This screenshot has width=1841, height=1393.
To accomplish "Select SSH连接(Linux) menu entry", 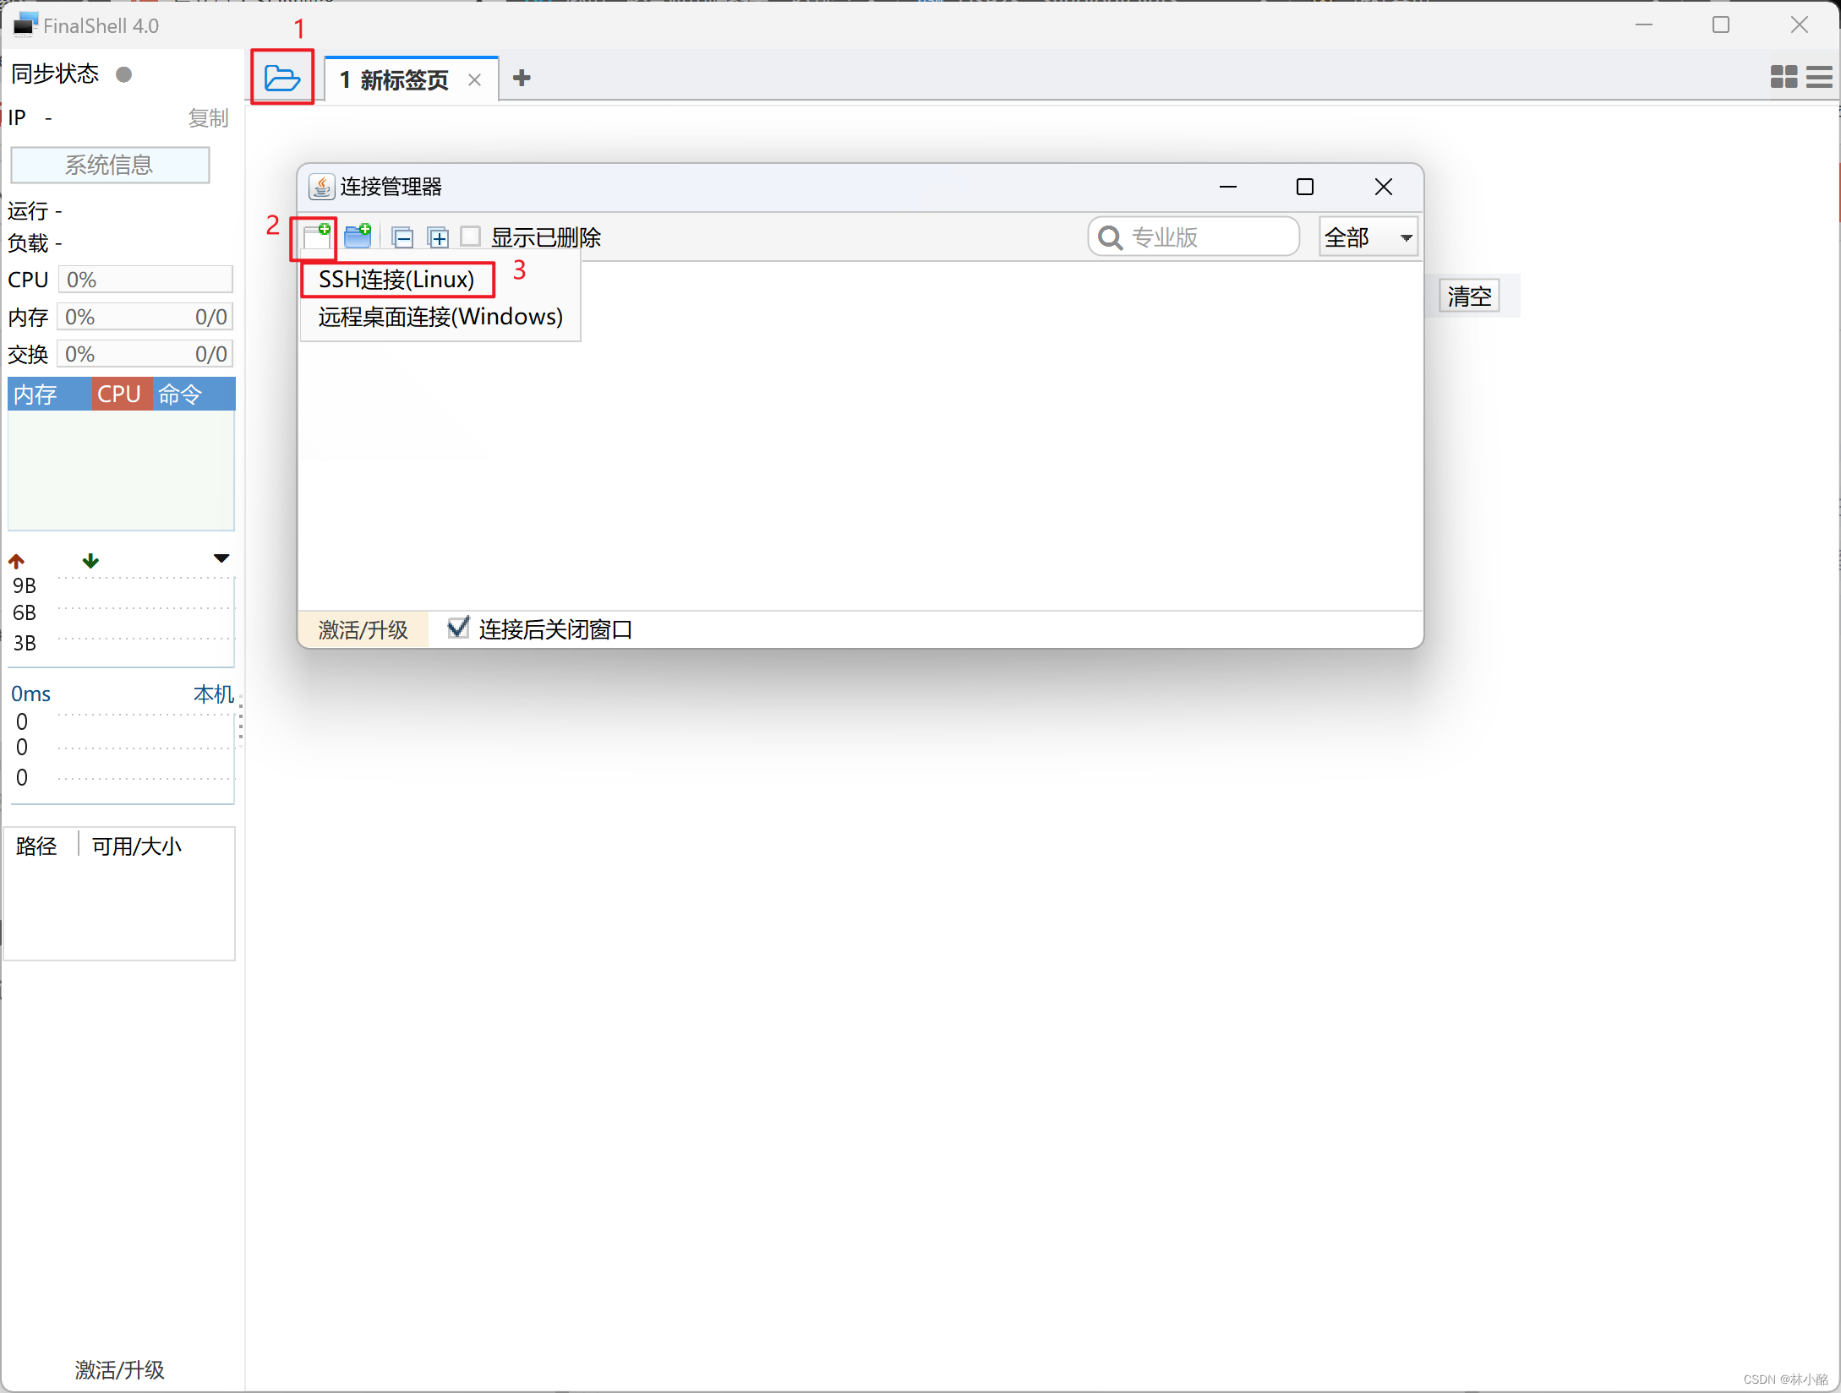I will tap(397, 280).
